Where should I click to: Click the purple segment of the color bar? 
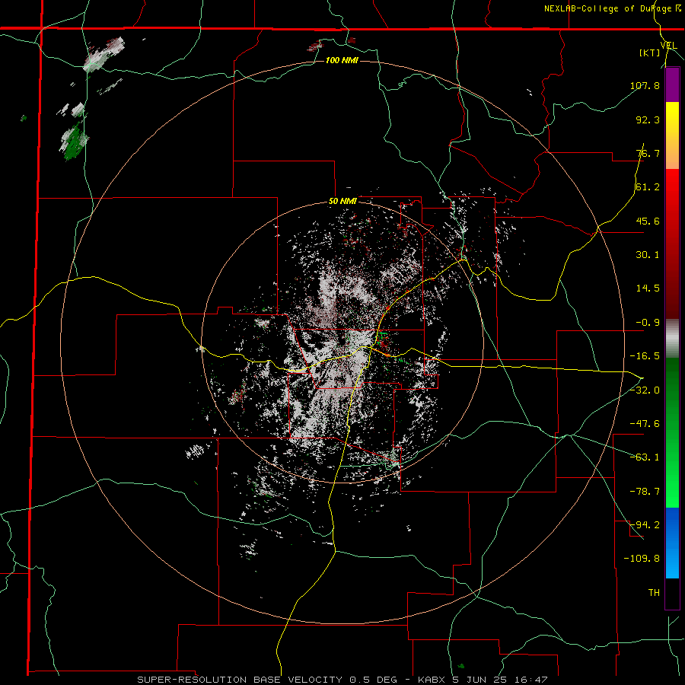[672, 85]
